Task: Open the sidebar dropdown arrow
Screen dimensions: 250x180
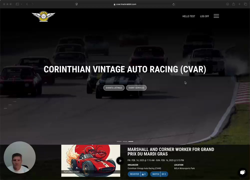Action: coord(21,4)
